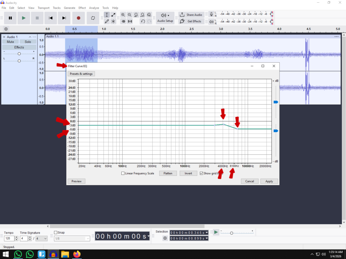346x259 pixels.
Task: Enable the Linear Frequency Scale checkbox
Action: click(123, 173)
